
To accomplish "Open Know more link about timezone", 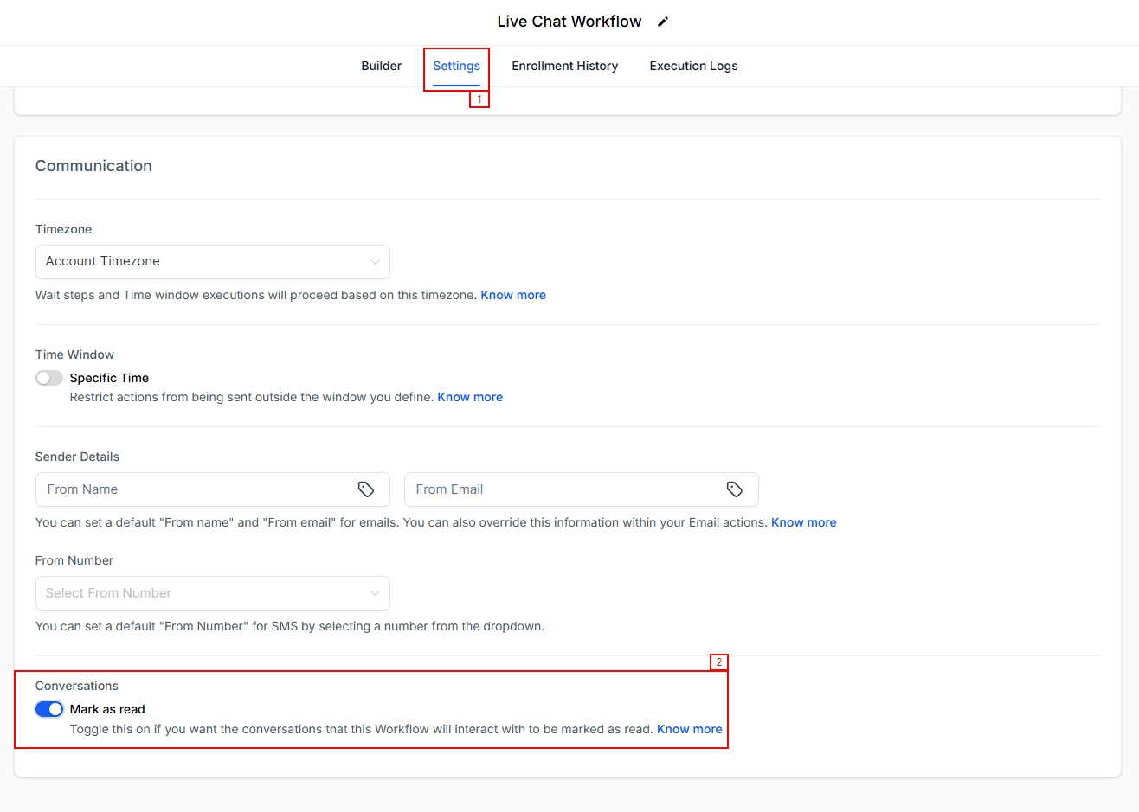I will (x=513, y=295).
